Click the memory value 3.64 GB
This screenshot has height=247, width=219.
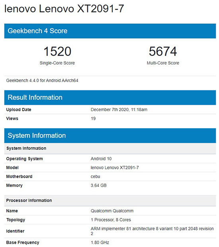click(99, 185)
